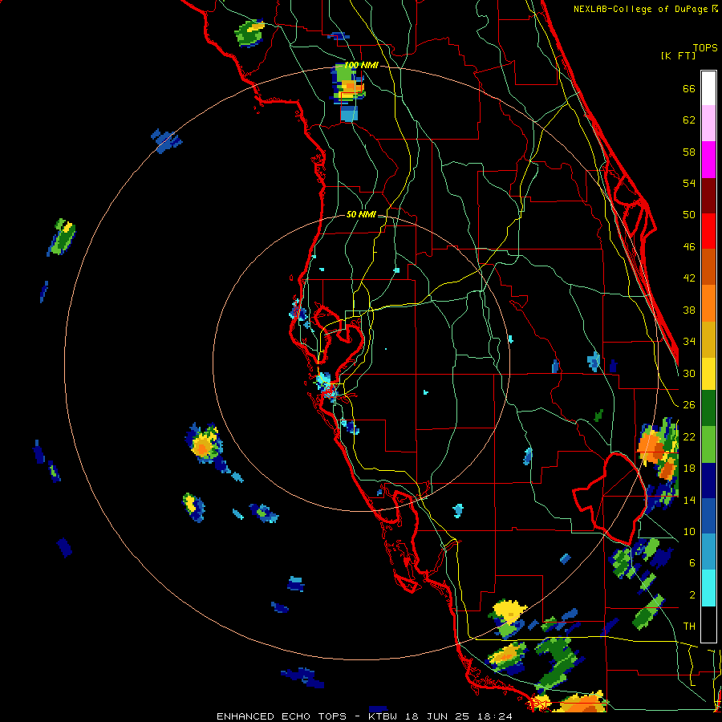Click the legend value 30
Viewport: 722px width, 722px height.
[x=689, y=373]
